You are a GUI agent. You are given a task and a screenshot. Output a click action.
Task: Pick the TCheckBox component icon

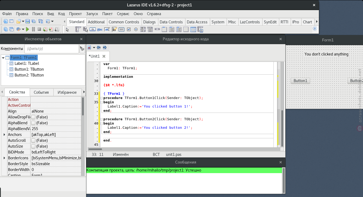pyautogui.click(x=129, y=29)
